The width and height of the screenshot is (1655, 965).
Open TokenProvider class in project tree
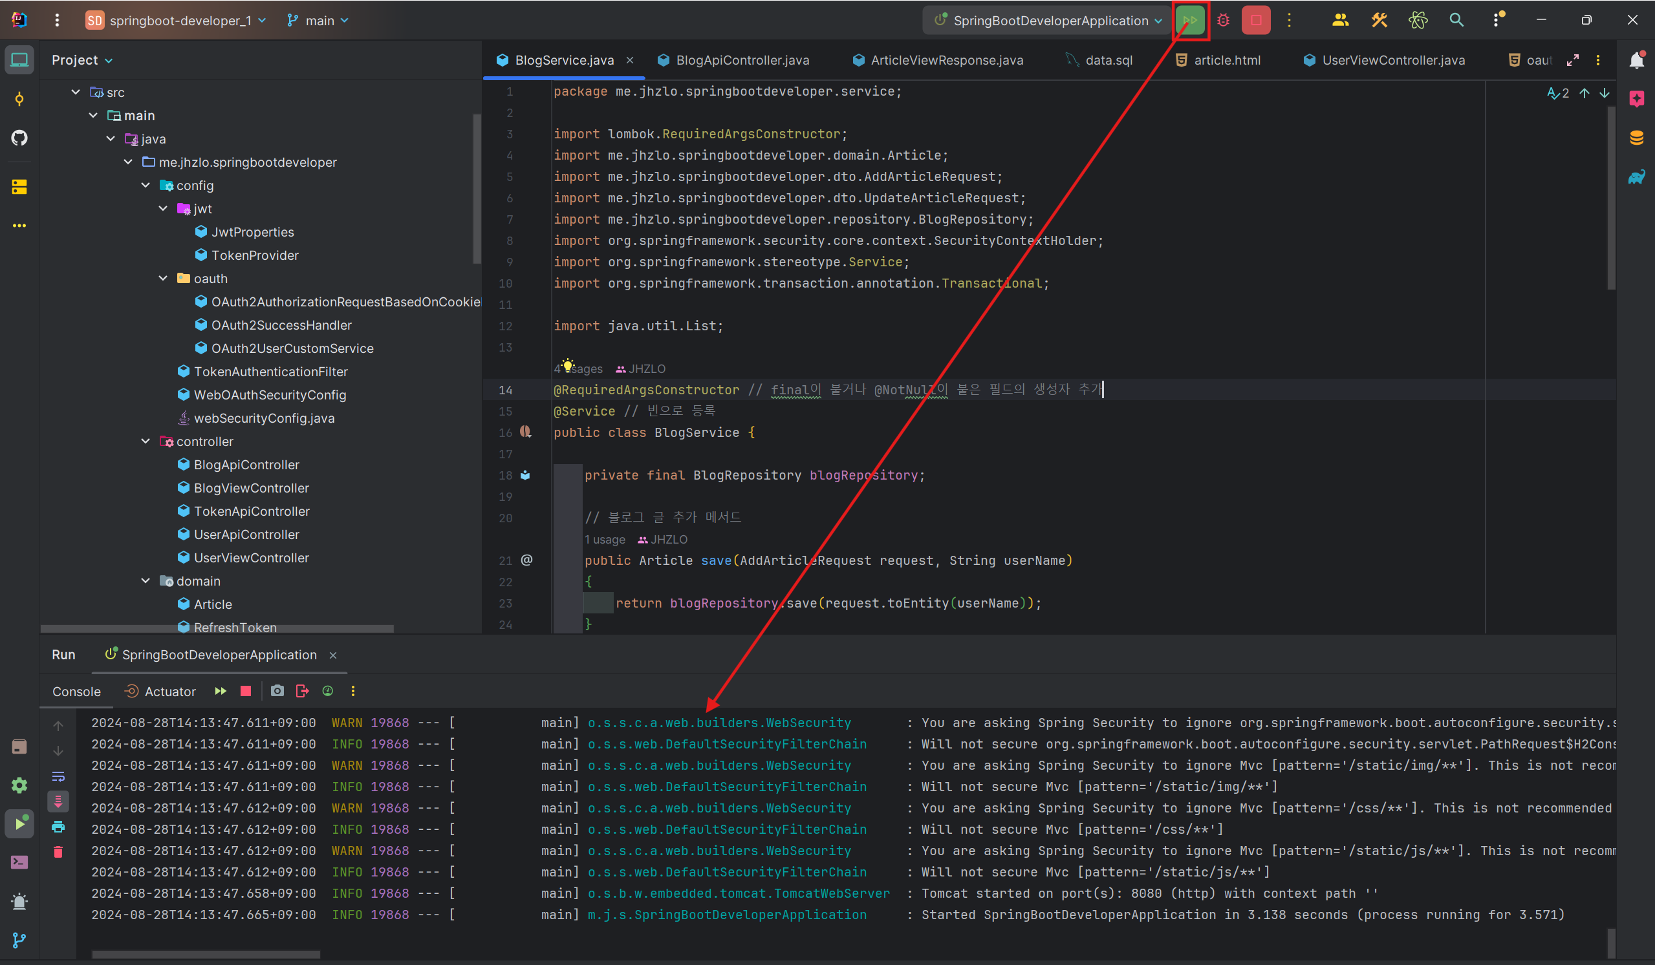pyautogui.click(x=254, y=255)
